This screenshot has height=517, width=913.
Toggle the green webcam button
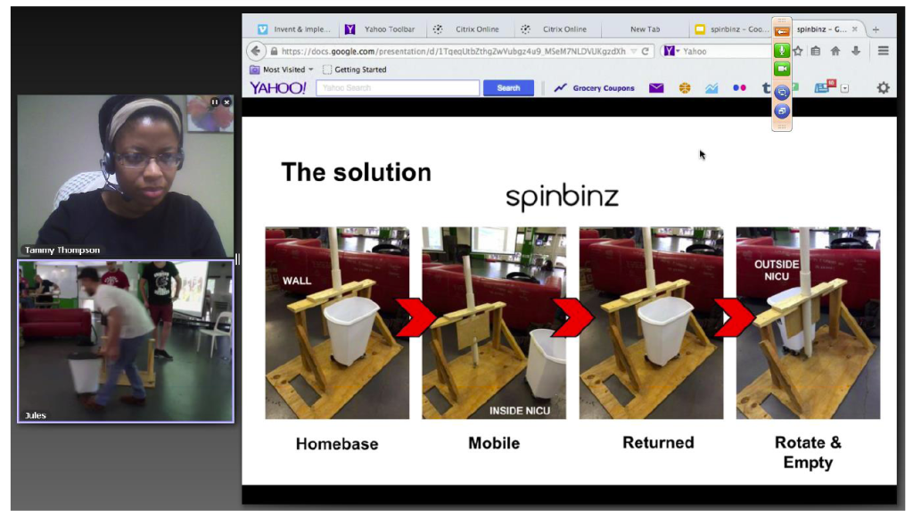(x=782, y=70)
